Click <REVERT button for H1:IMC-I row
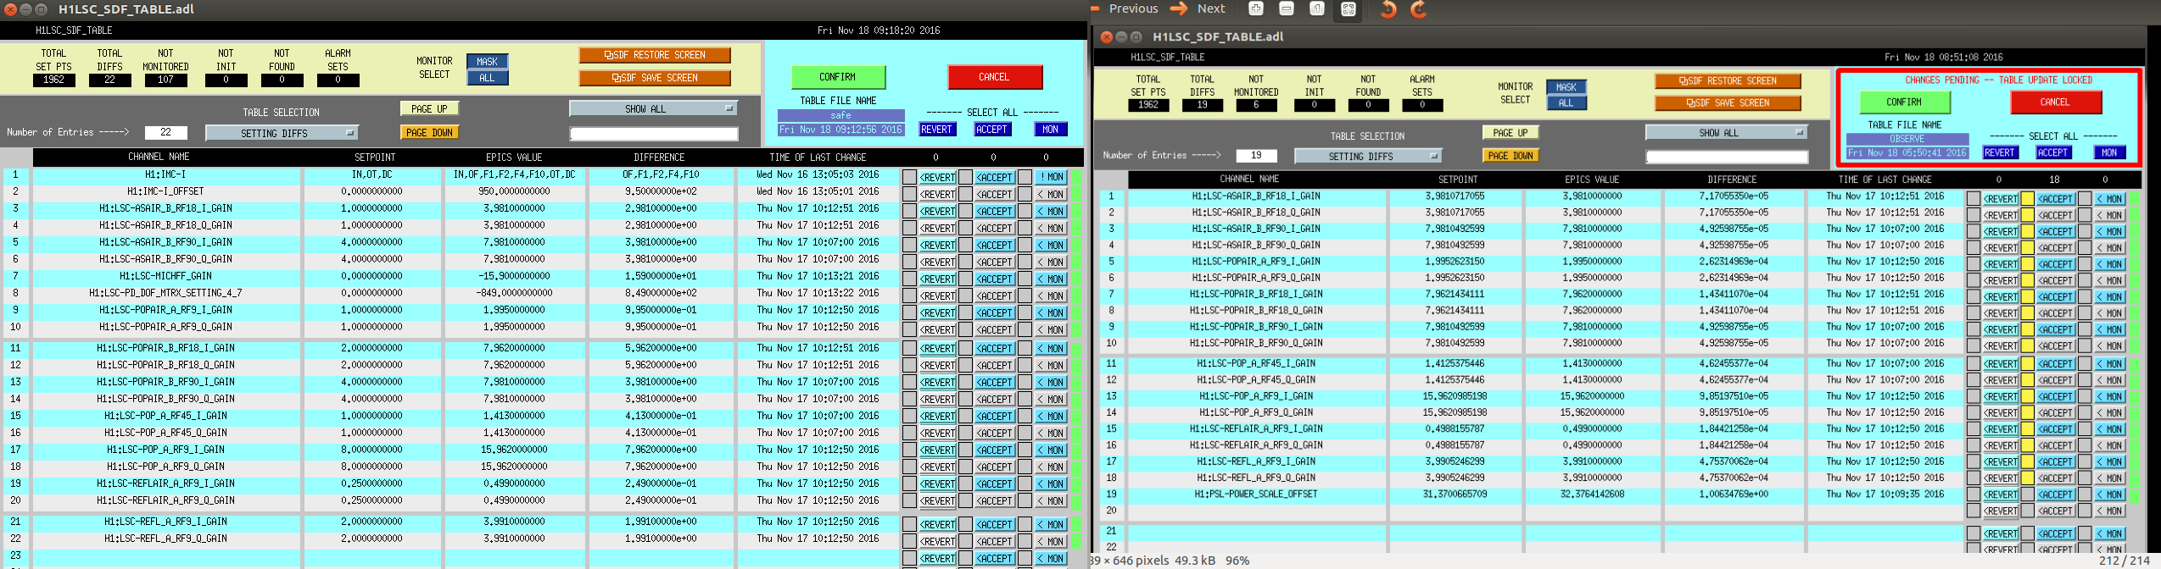2161x569 pixels. pyautogui.click(x=938, y=178)
